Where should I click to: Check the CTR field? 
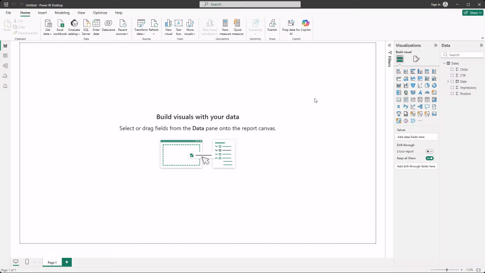452,75
